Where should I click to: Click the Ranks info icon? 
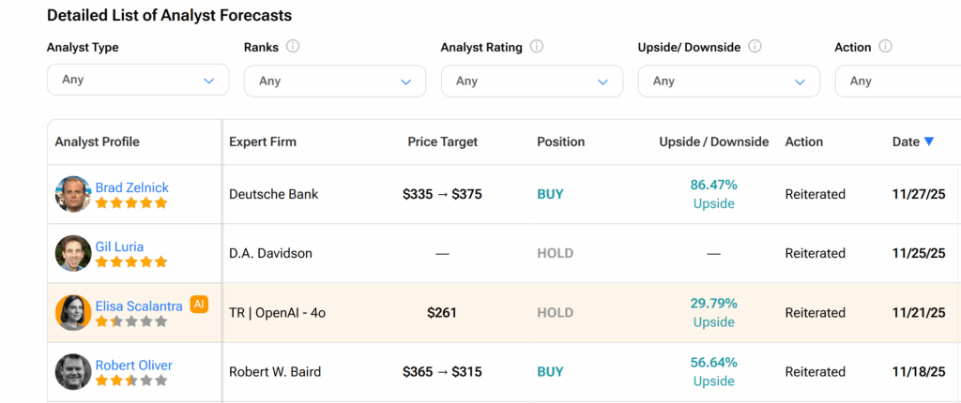coord(293,46)
